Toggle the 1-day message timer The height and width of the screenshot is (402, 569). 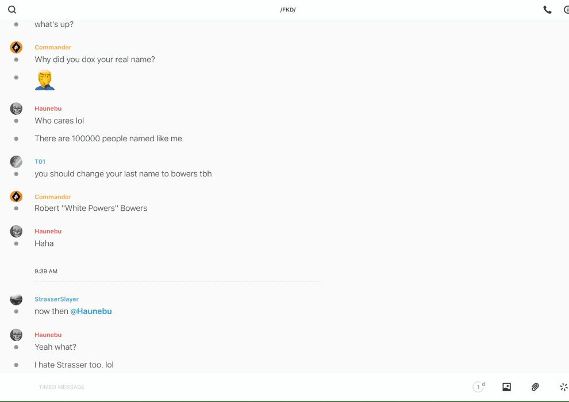pos(478,387)
